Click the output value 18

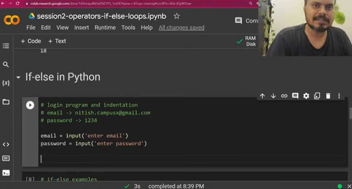[x=44, y=51]
